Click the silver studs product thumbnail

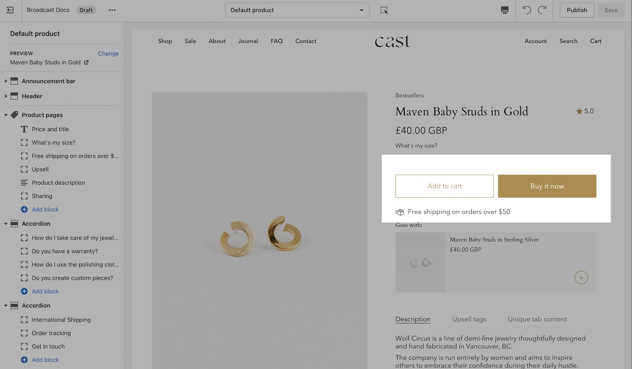[x=420, y=262]
